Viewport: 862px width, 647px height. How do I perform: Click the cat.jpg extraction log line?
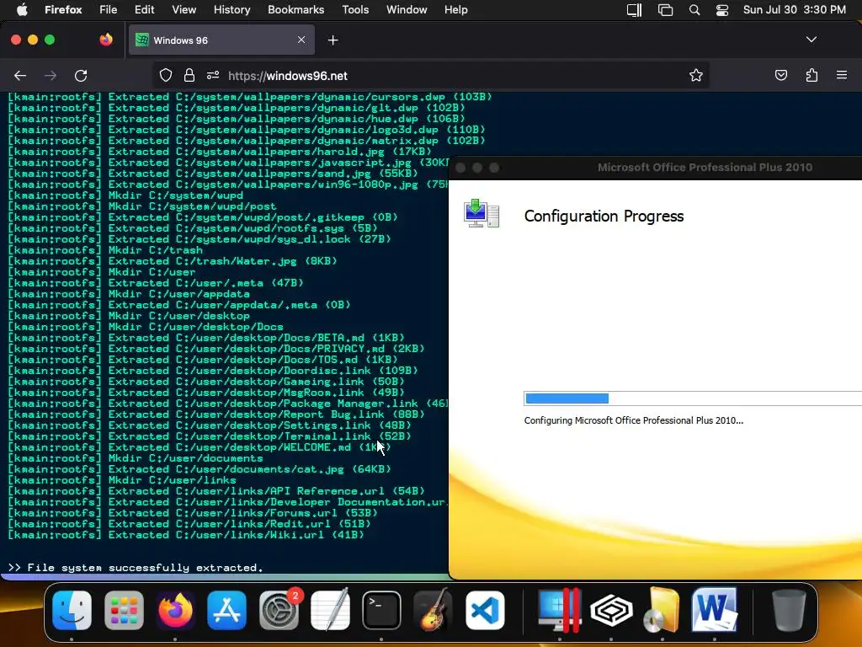[x=199, y=469]
